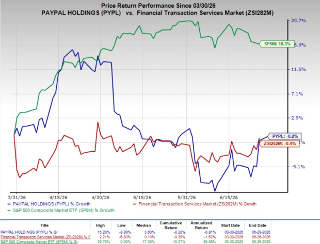320x244 pixels.
Task: Click the Financial Transaction Services Market legend entry
Action: (195, 204)
